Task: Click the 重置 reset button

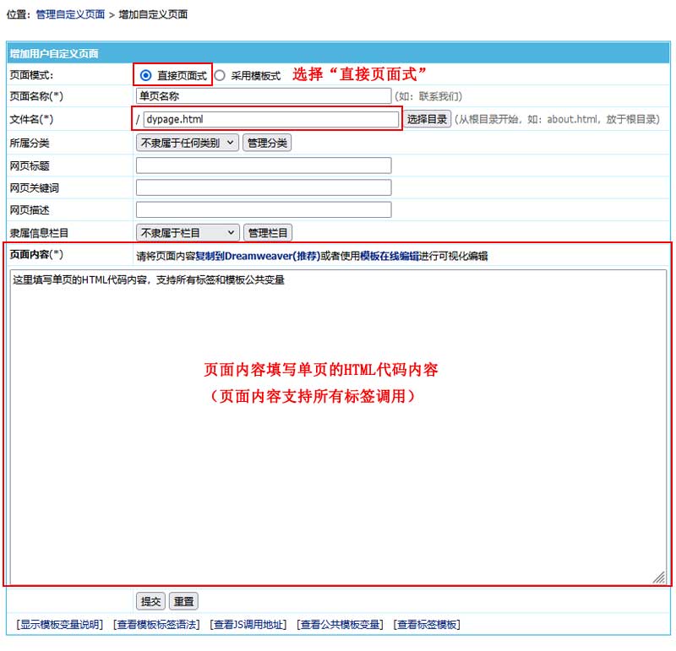Action: click(183, 601)
